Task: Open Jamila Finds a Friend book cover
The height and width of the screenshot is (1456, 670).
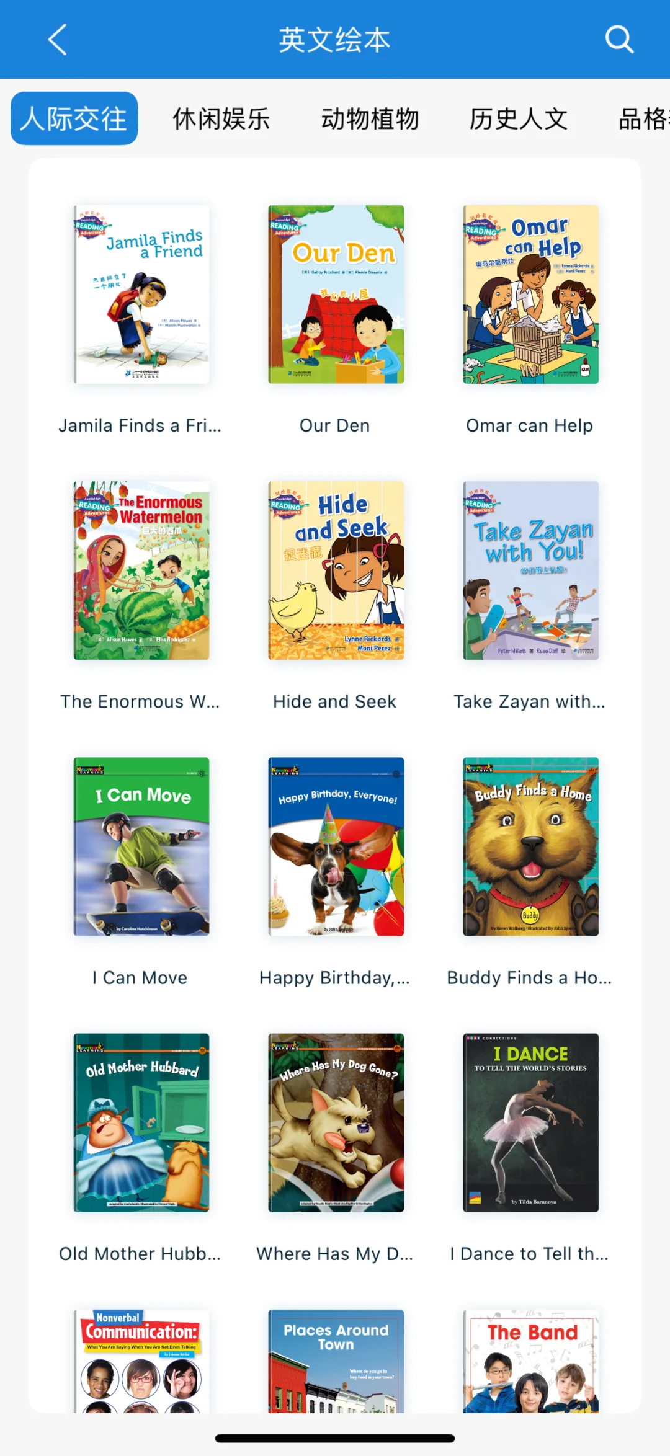Action: 141,295
